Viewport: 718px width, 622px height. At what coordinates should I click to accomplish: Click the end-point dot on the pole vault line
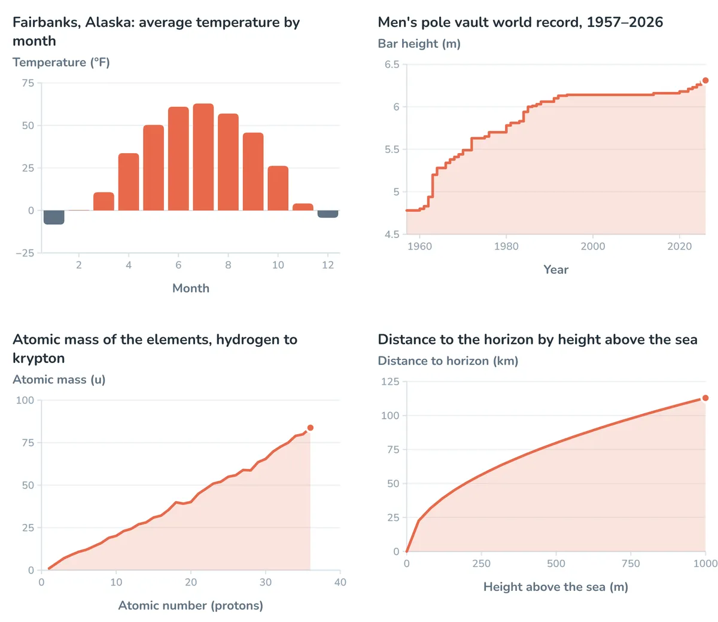705,81
